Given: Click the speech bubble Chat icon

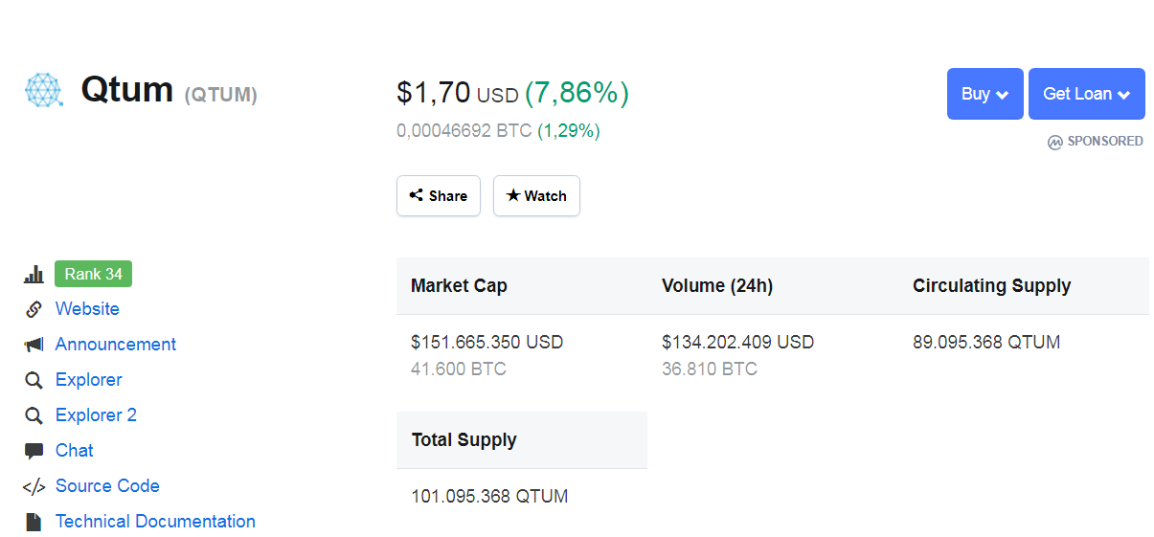Looking at the screenshot, I should coord(34,451).
